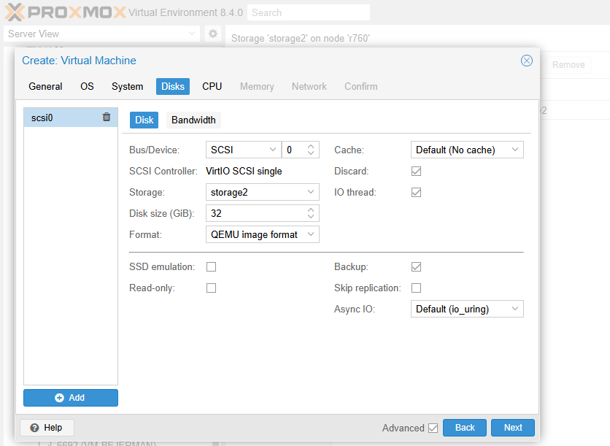Switch to the General tab

pyautogui.click(x=45, y=86)
